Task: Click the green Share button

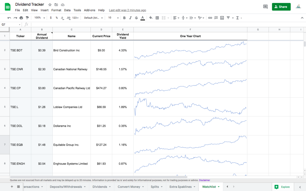Action: point(281,7)
